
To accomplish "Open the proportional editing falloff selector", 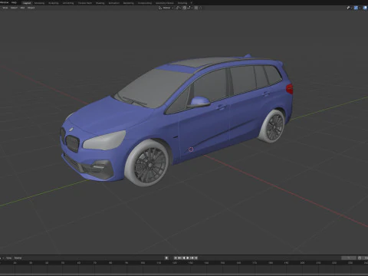I will 200,8.
